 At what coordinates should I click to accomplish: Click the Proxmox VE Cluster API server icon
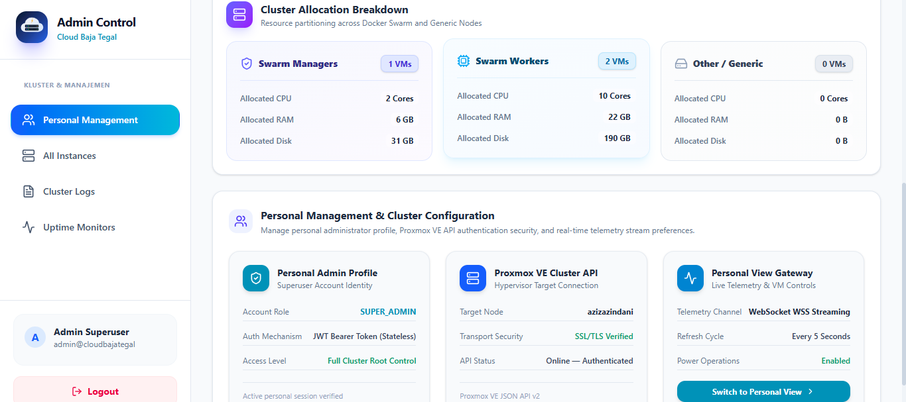(x=473, y=278)
